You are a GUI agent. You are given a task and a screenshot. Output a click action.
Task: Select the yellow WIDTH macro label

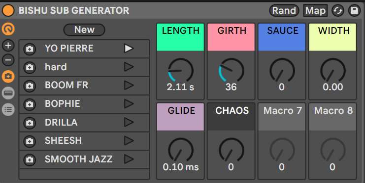click(332, 37)
